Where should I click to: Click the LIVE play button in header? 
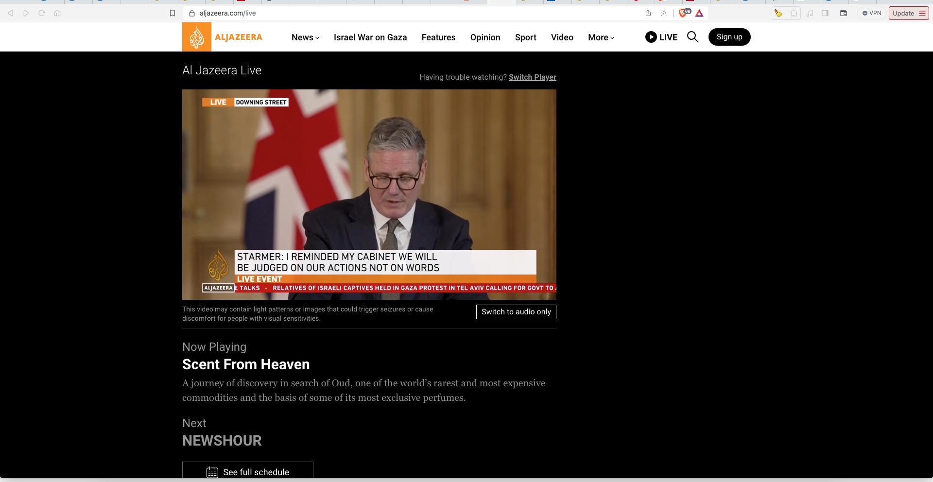(661, 37)
